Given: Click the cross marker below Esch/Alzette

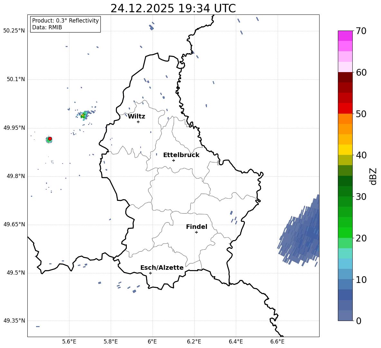Looking at the screenshot, I should pyautogui.click(x=150, y=273).
